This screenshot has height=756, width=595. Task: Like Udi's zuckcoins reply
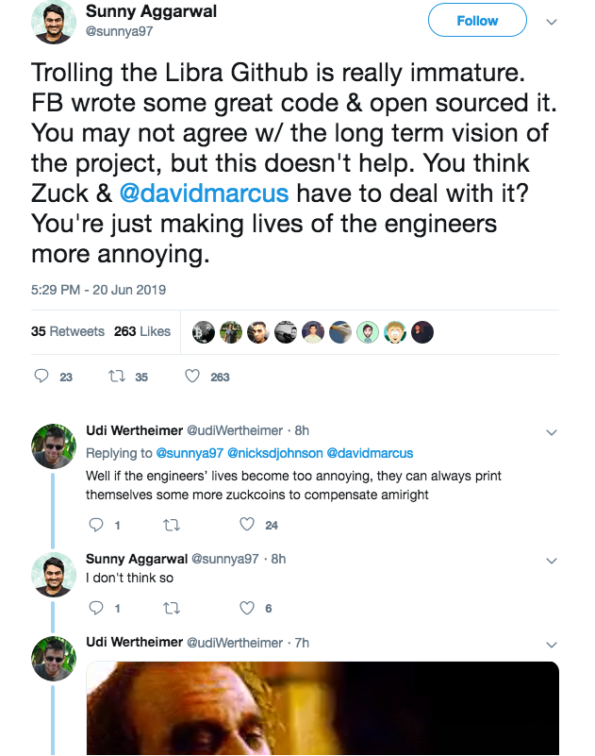(247, 525)
